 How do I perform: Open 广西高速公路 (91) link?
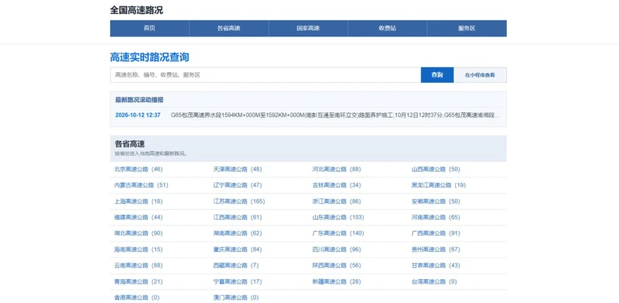click(436, 233)
